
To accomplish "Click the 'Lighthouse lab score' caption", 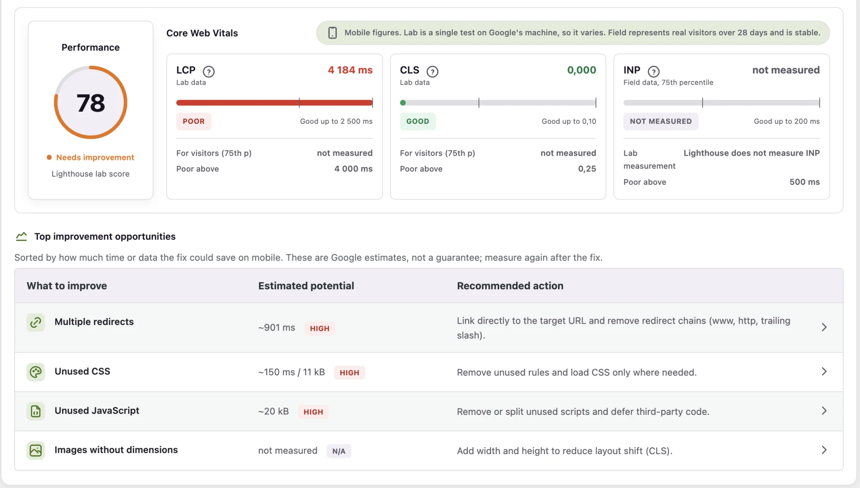I will tap(90, 174).
